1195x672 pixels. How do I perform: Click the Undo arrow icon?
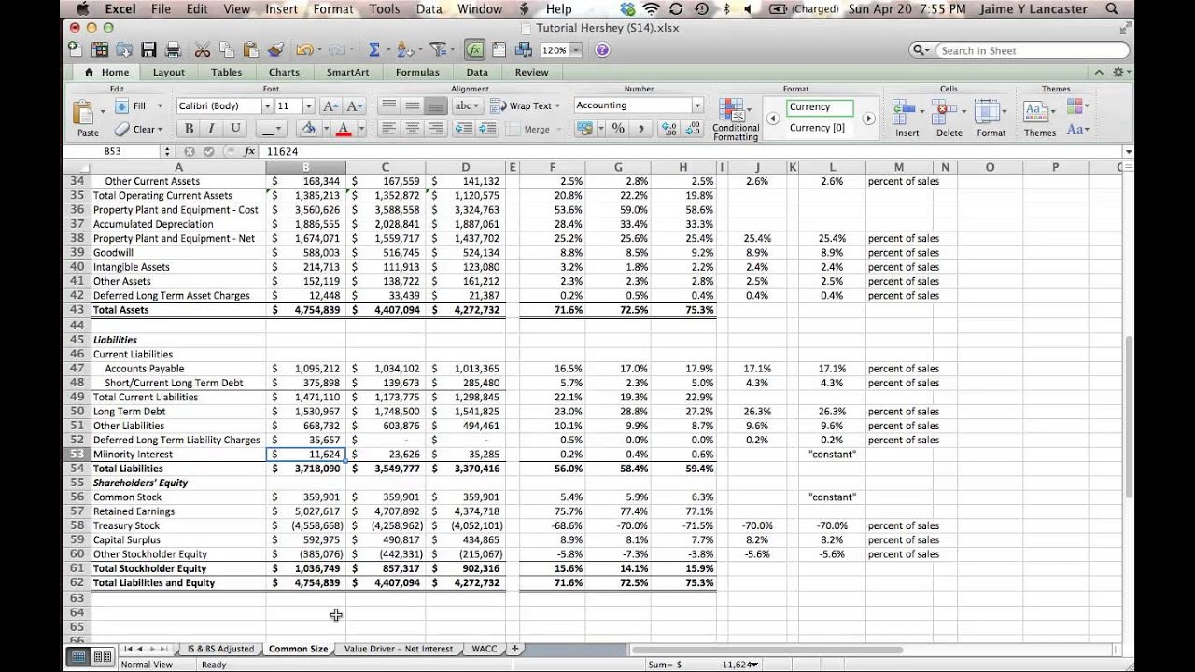tap(303, 50)
